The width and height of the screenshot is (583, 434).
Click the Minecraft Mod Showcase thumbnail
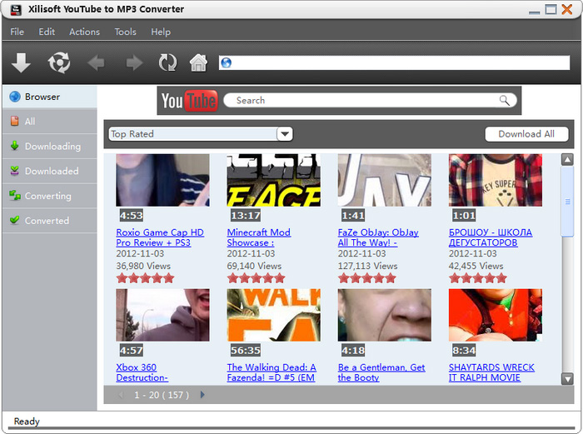click(x=274, y=181)
